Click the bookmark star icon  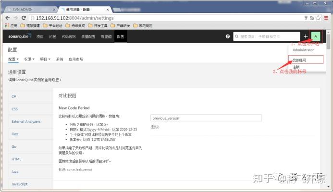318,18
